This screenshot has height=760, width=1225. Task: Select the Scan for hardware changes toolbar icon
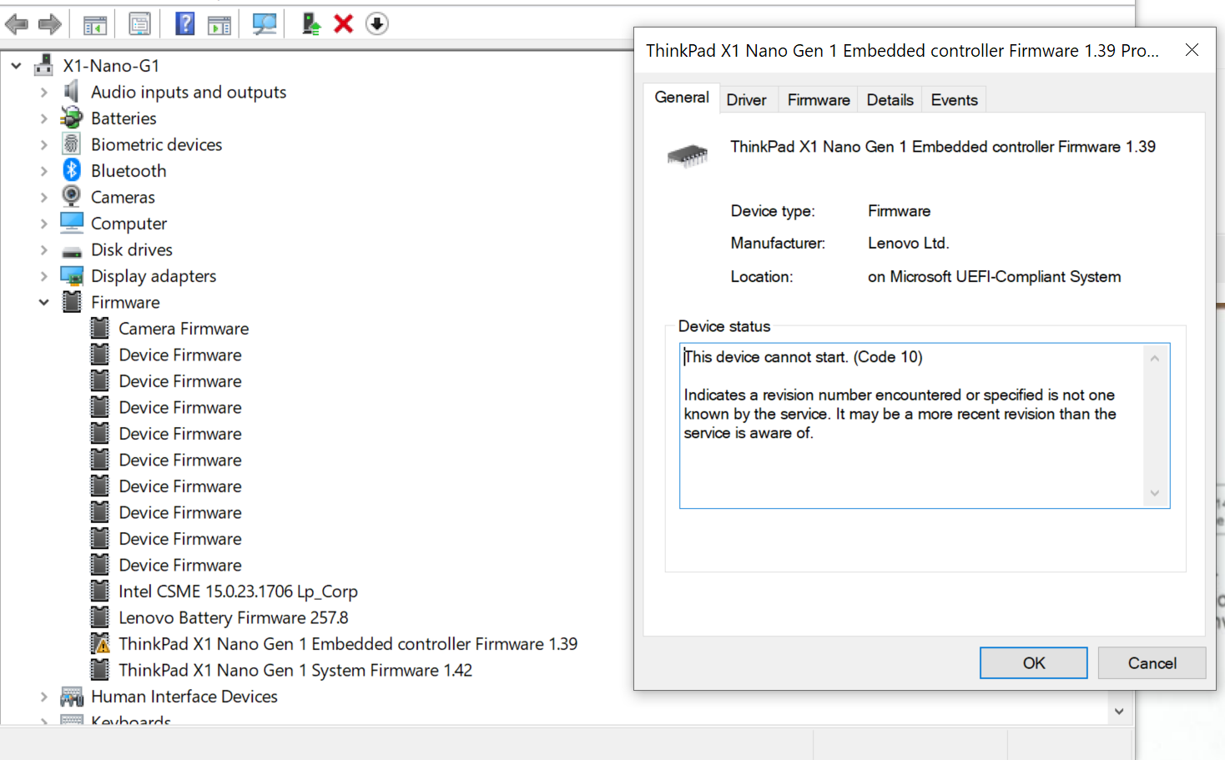(265, 23)
